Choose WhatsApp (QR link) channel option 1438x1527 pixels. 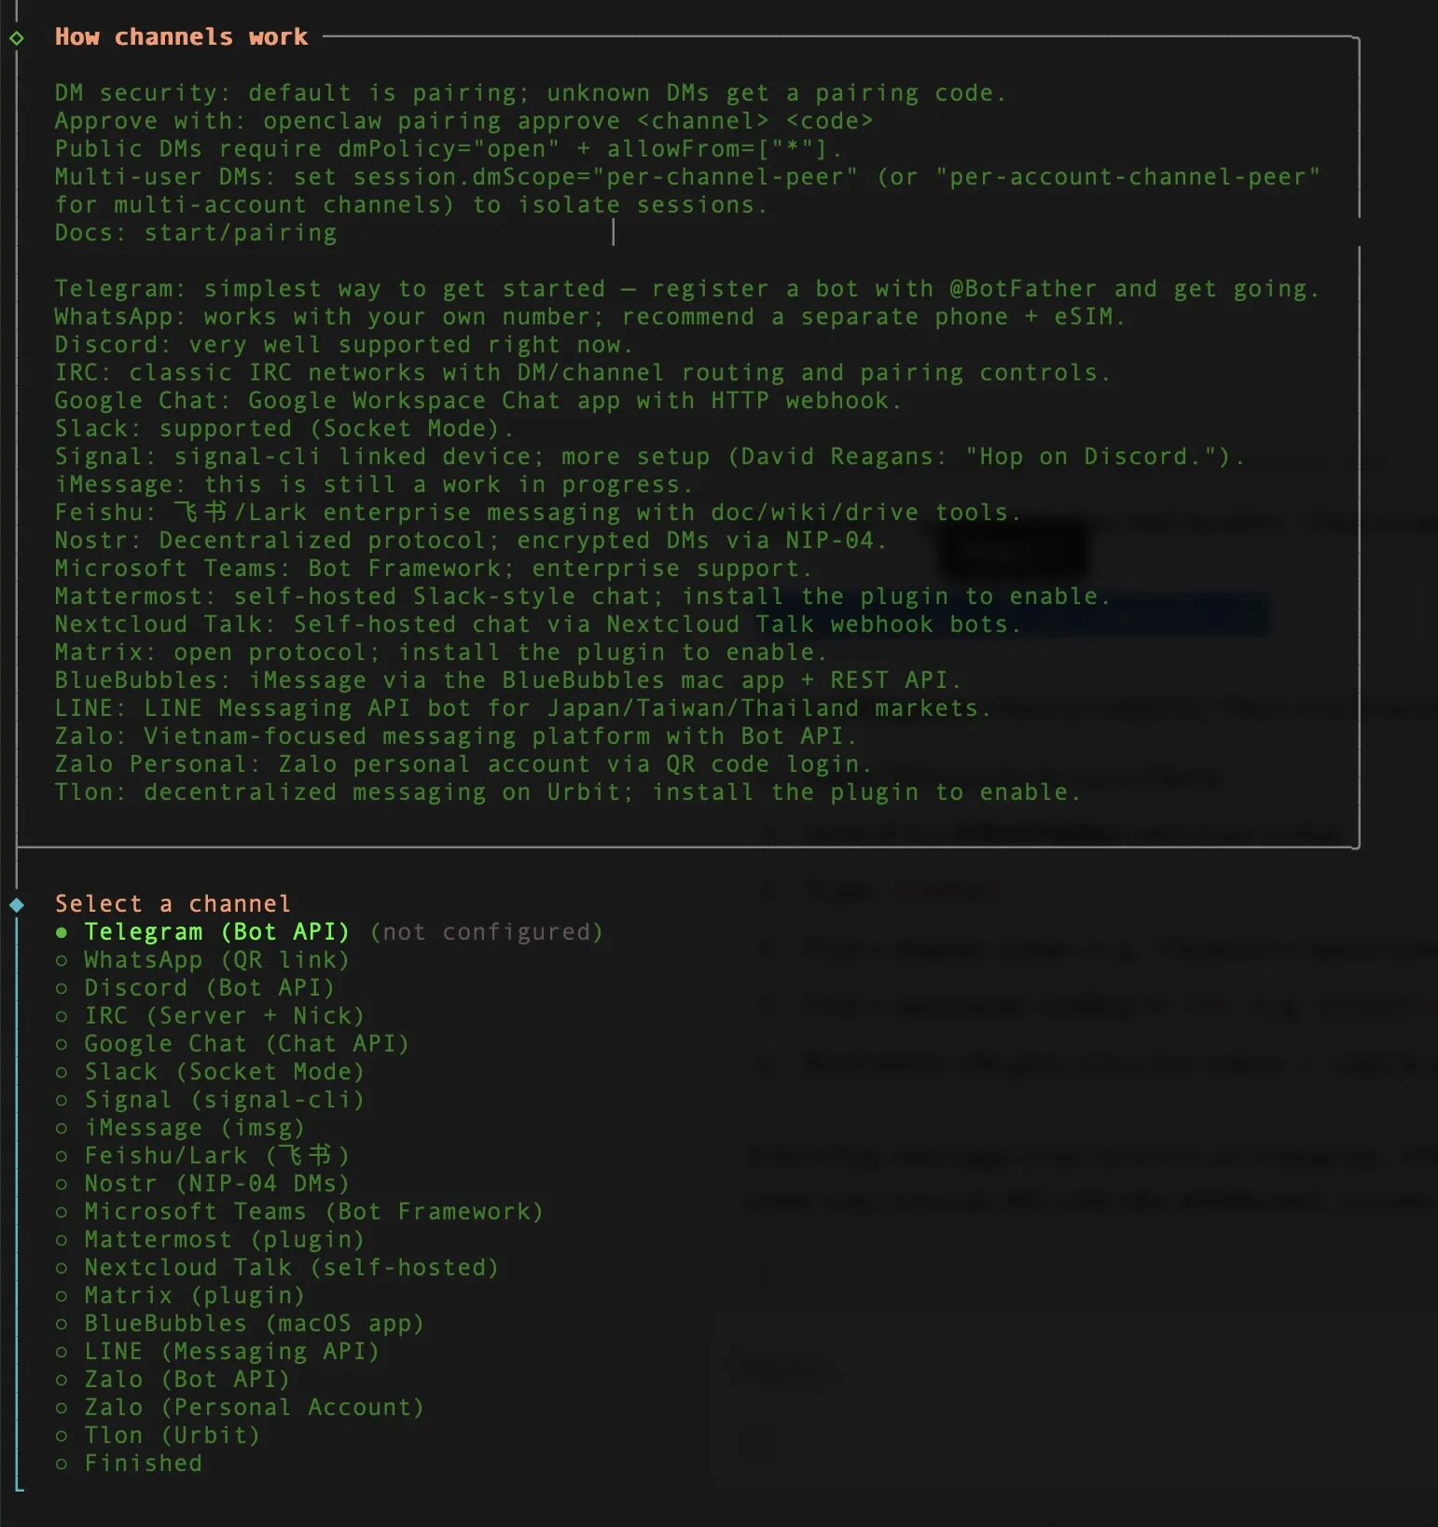click(216, 960)
